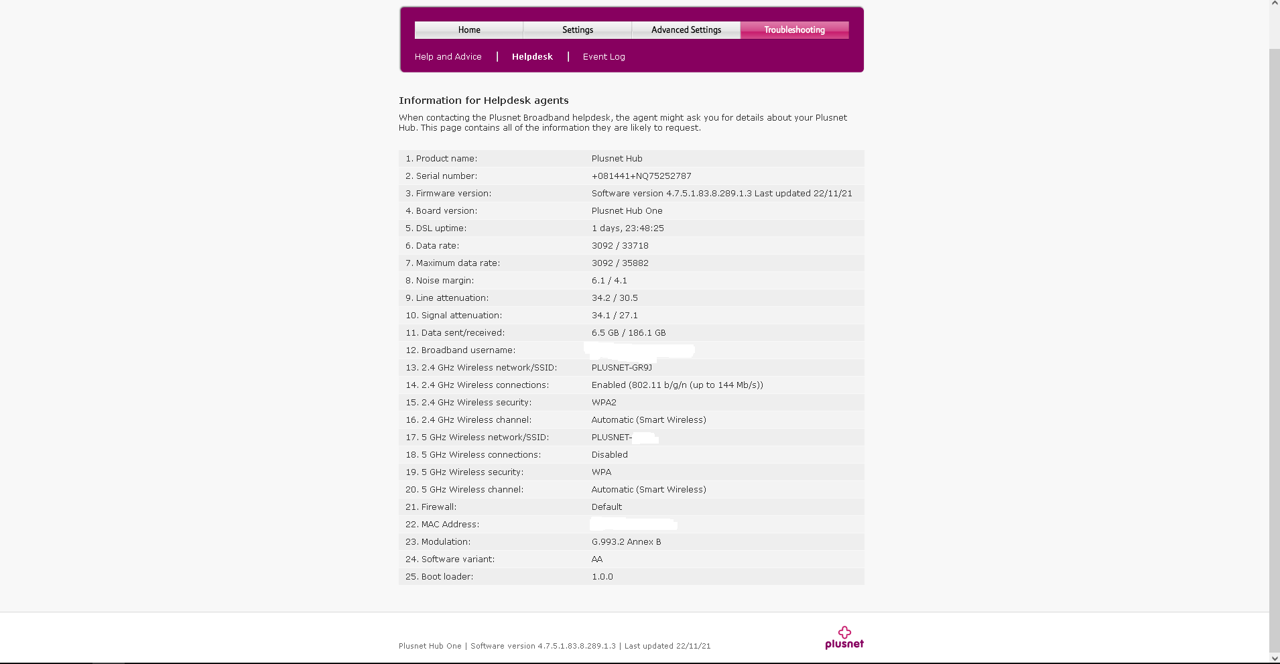Open the Event Log page

pos(604,57)
